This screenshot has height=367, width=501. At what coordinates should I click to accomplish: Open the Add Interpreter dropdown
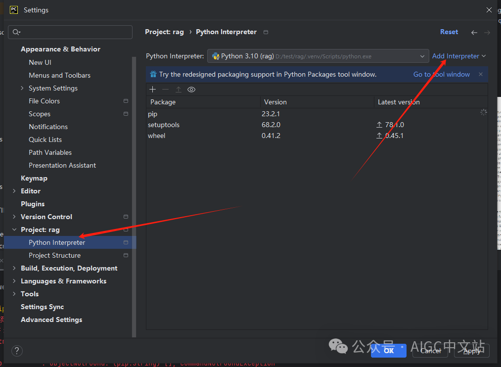(x=459, y=56)
